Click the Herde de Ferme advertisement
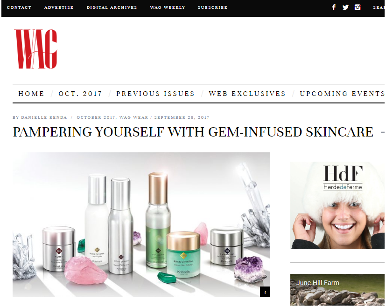 pos(337,205)
